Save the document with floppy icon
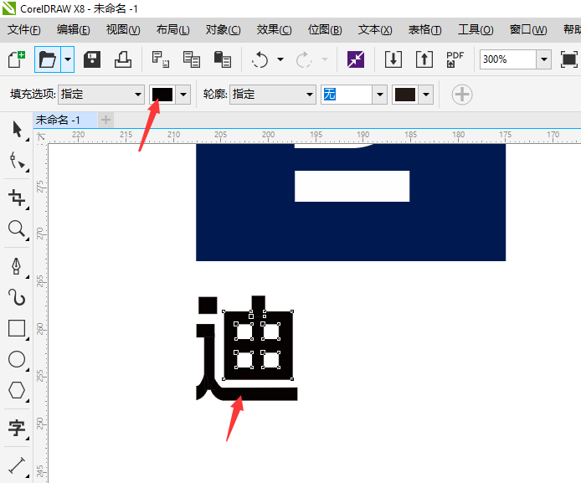 pyautogui.click(x=92, y=59)
